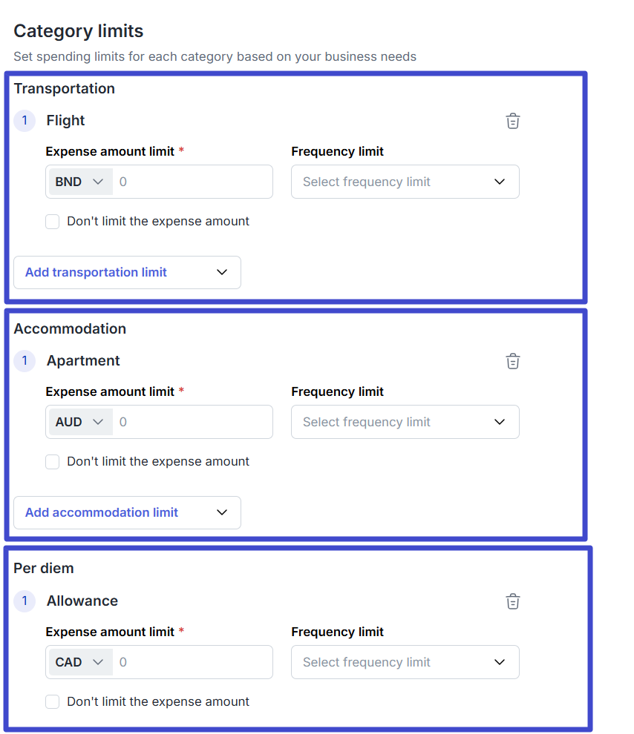The width and height of the screenshot is (634, 734).
Task: Click the Apartment expense amount input
Action: pos(193,422)
